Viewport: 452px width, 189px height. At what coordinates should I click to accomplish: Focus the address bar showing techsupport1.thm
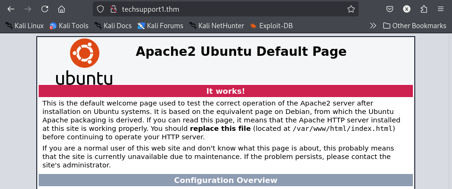[230, 9]
